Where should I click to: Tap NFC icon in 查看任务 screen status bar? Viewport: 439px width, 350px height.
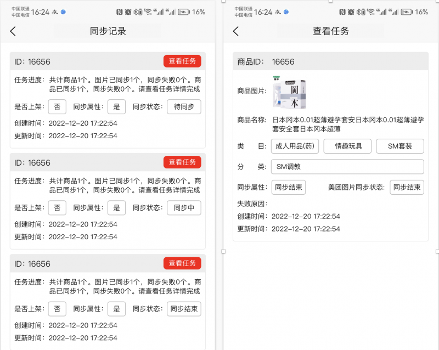coord(342,12)
